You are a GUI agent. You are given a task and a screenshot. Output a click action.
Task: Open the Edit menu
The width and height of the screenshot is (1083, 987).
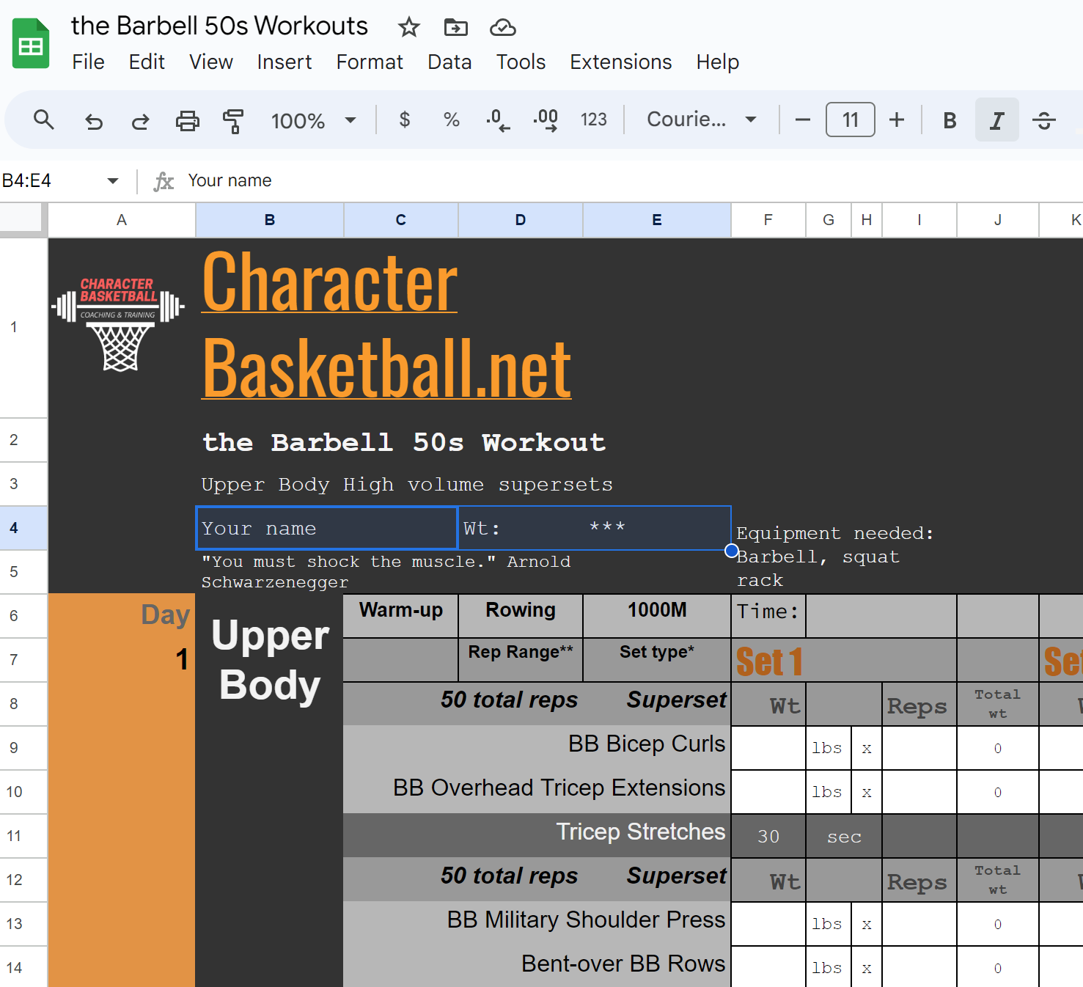pos(147,62)
